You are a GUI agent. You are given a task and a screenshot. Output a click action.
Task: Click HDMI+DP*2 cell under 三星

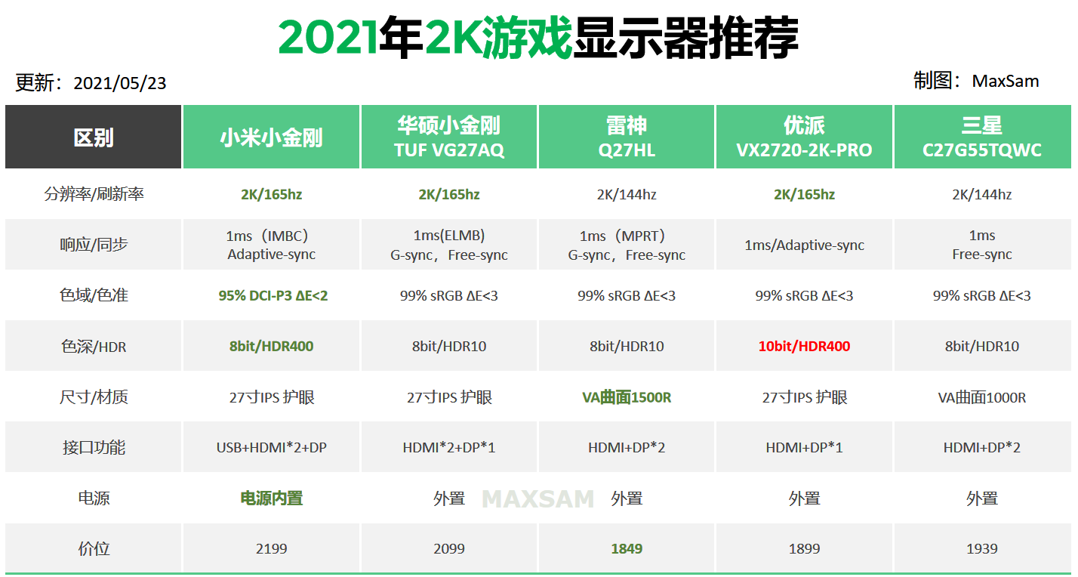tap(982, 447)
